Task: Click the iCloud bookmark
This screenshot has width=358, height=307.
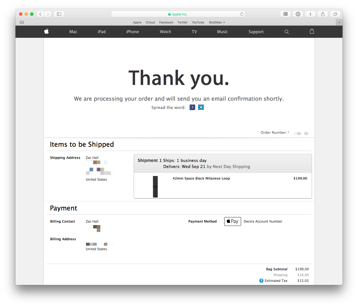Action: (150, 22)
